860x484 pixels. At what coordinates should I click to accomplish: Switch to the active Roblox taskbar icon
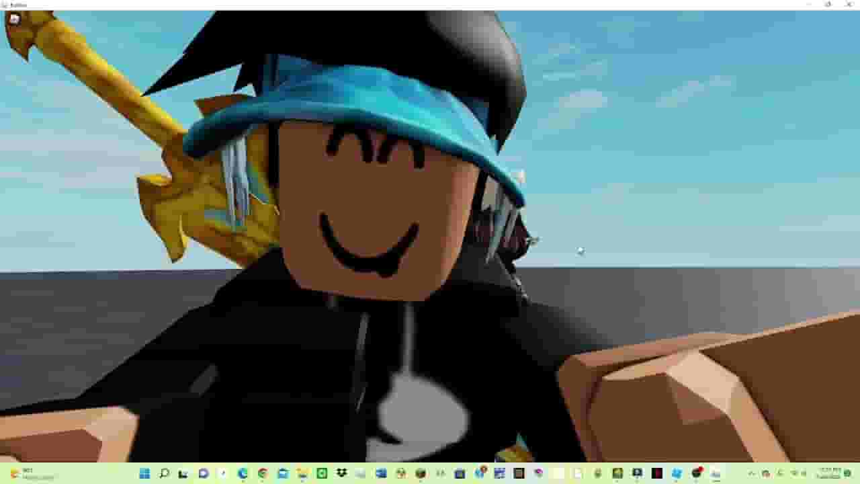click(x=716, y=473)
